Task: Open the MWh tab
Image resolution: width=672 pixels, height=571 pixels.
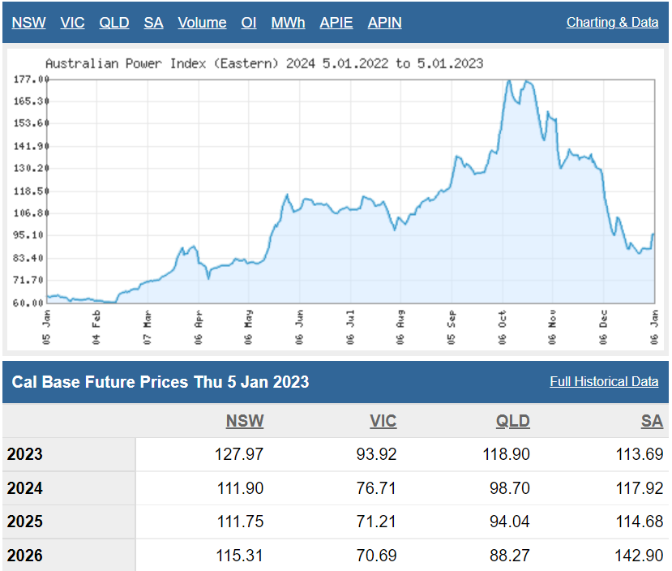Action: (x=288, y=23)
